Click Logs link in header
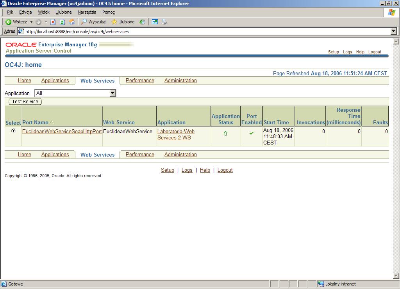This screenshot has width=400, height=289. click(x=347, y=52)
